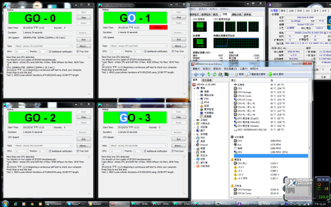The height and width of the screenshot is (207, 331).
Task: Open the media player taskbar icon
Action: [24, 204]
